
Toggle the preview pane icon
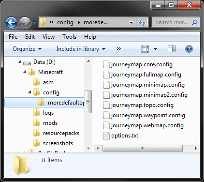(x=172, y=49)
